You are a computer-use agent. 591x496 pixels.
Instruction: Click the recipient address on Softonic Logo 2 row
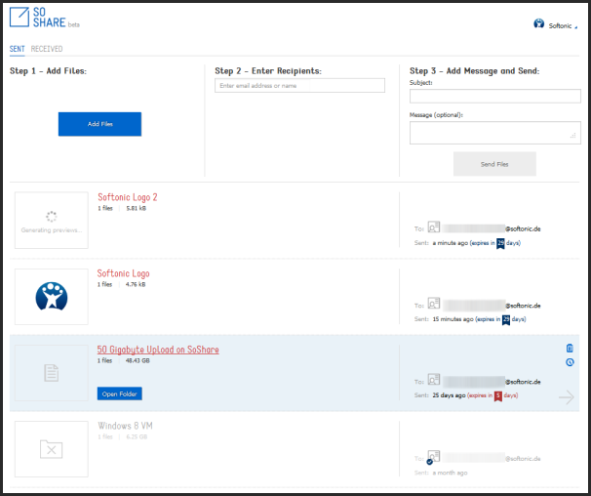tap(492, 228)
